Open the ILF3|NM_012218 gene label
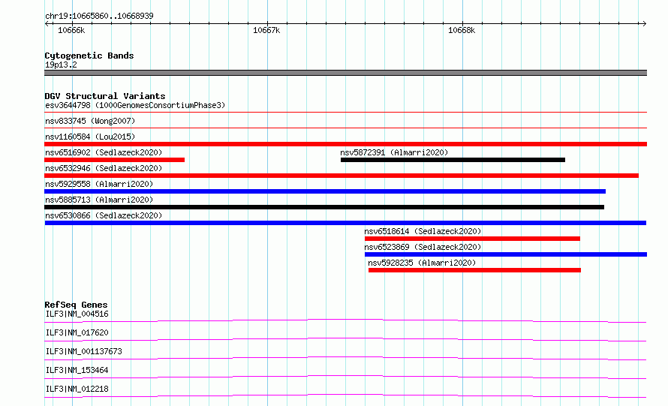This screenshot has height=406, width=668. [x=77, y=389]
